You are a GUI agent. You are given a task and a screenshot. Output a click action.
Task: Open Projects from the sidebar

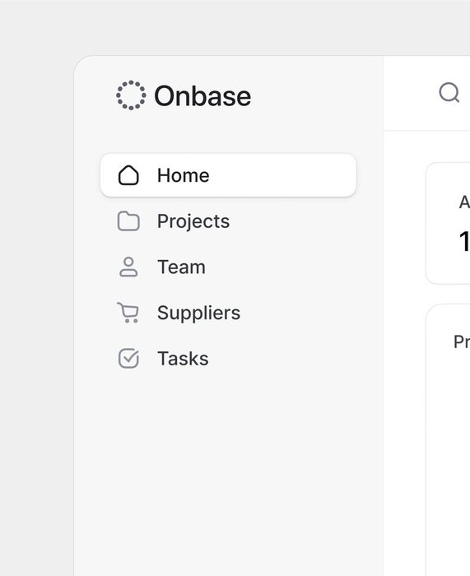[228, 221]
